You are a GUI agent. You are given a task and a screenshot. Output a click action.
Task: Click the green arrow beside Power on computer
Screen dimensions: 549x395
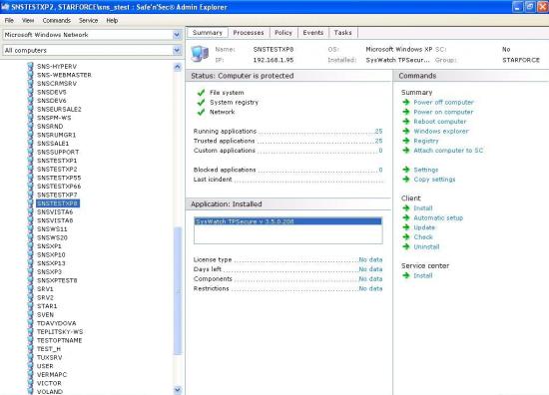[406, 112]
